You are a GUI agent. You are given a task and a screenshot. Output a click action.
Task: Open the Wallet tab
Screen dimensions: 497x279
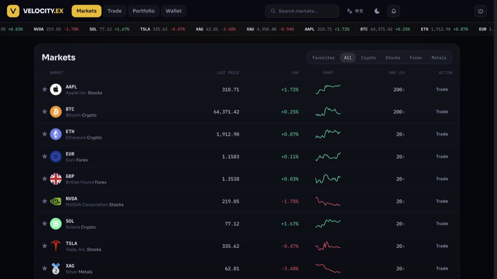173,11
